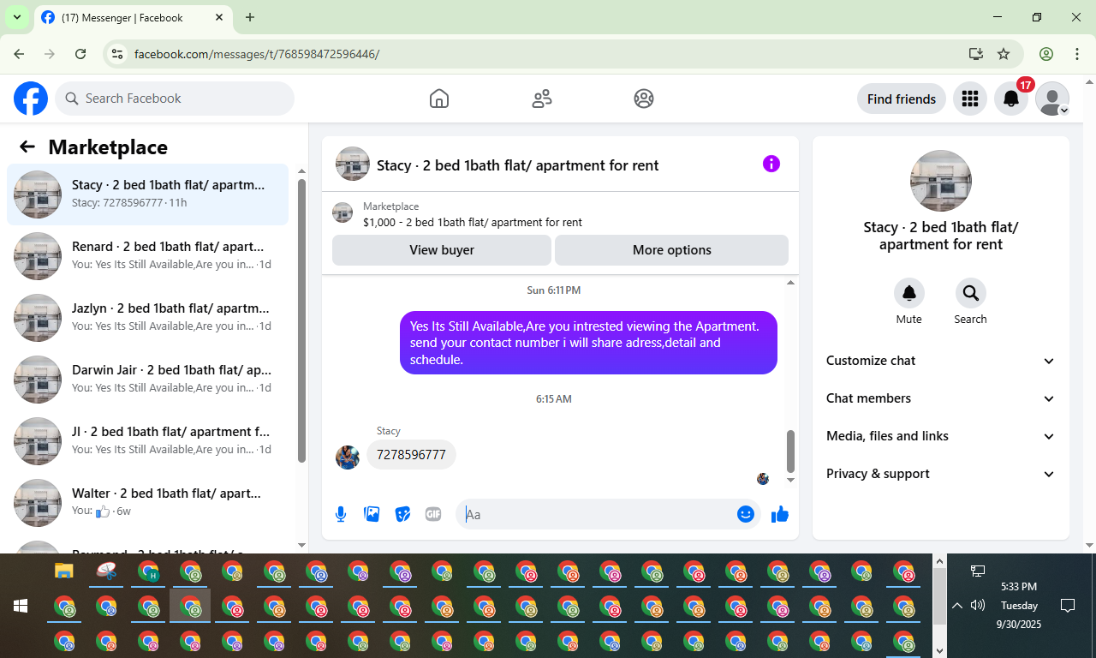Expand Media, files and links section
The width and height of the screenshot is (1096, 658).
click(941, 436)
